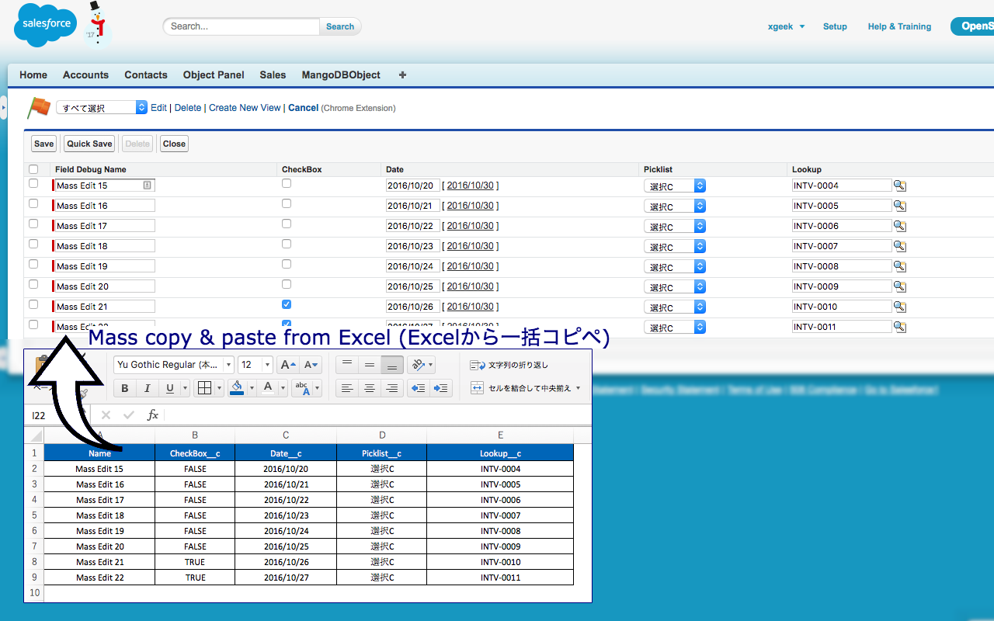Screen dimensions: 994x621
Task: Click the Save button
Action: point(44,144)
